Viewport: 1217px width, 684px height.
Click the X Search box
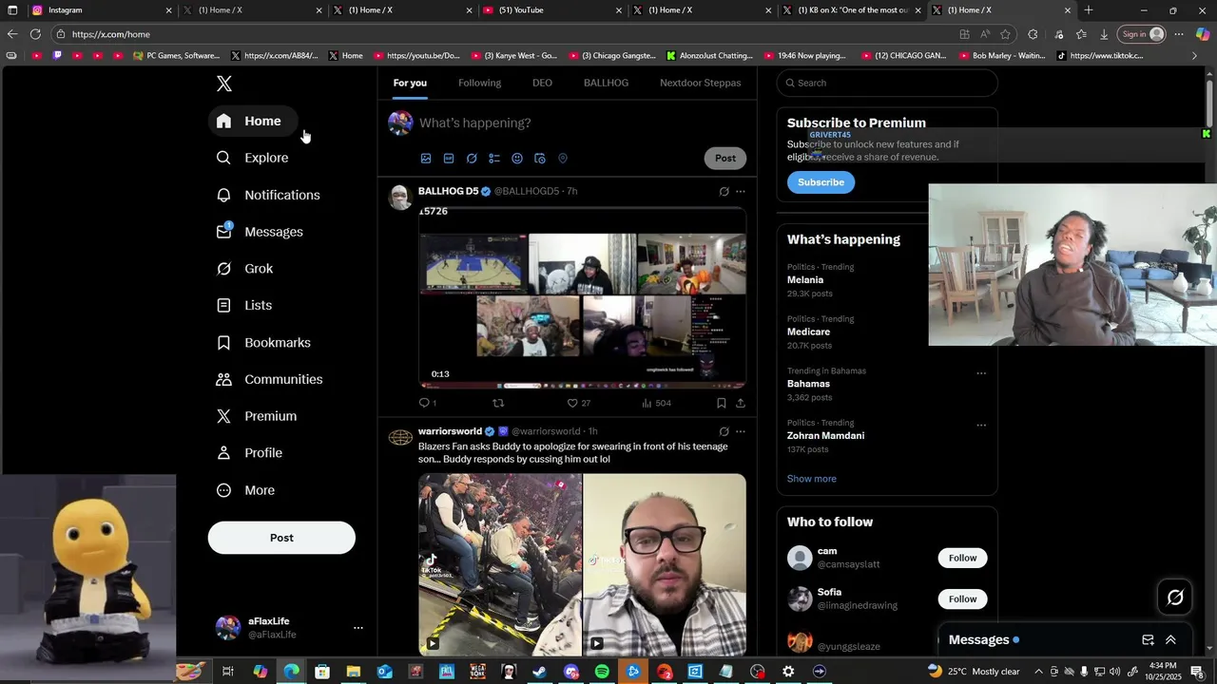pyautogui.click(x=887, y=83)
